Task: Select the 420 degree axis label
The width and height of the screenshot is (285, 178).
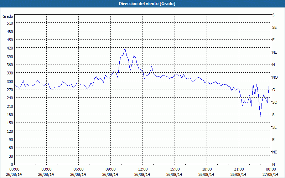Action: [10, 48]
